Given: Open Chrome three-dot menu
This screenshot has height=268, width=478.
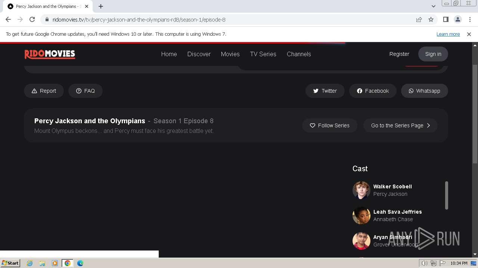Looking at the screenshot, I should coord(470,19).
